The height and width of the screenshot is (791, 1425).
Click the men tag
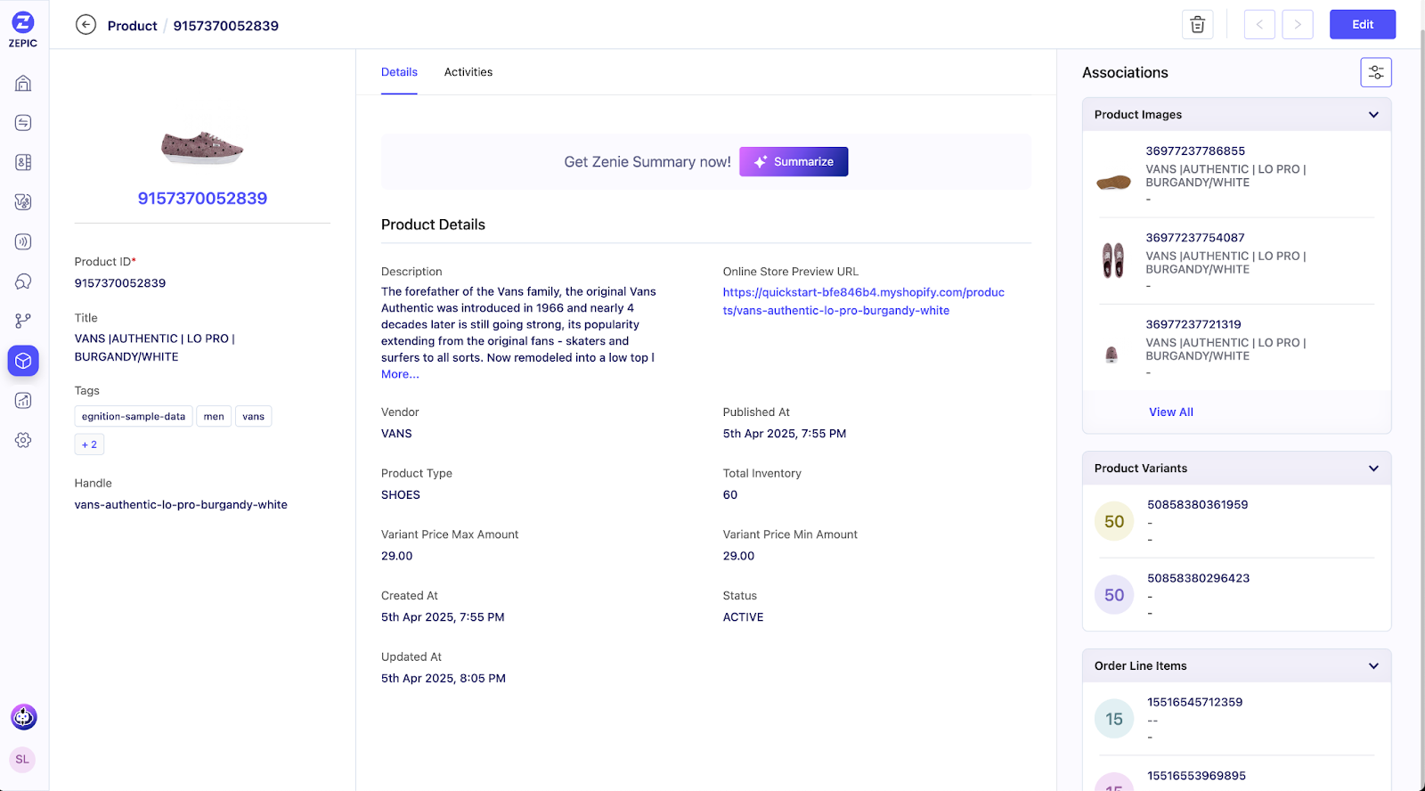click(214, 416)
